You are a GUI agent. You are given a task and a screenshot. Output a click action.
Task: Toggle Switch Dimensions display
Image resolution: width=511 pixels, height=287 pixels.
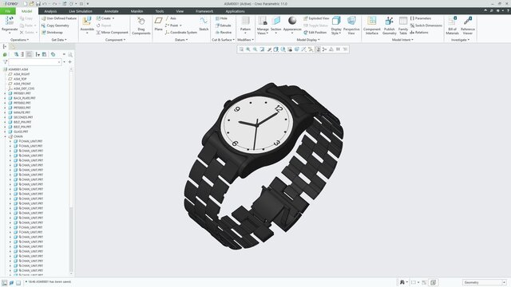[426, 26]
